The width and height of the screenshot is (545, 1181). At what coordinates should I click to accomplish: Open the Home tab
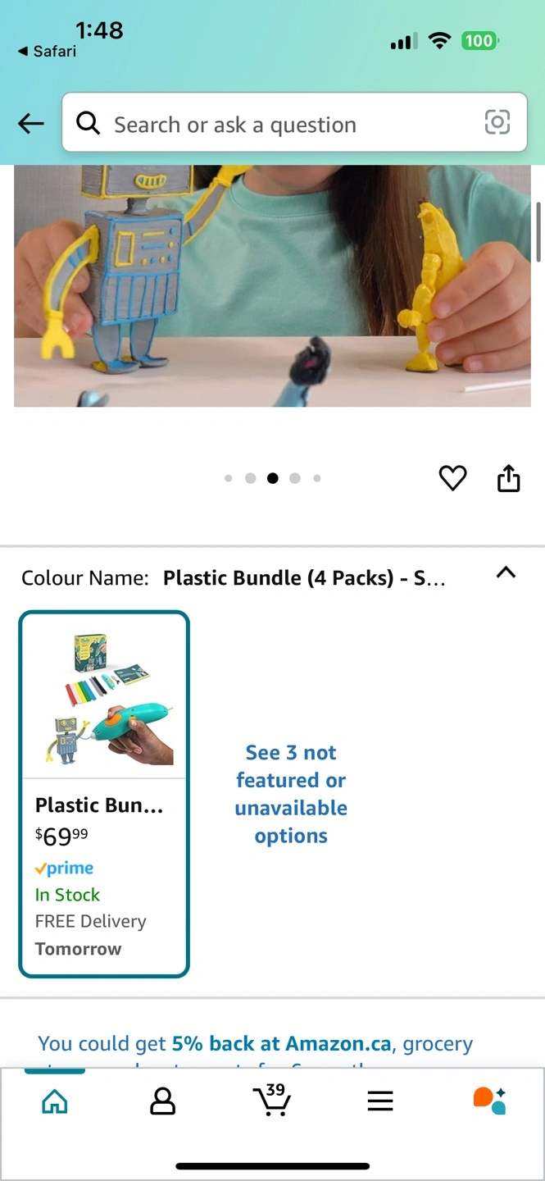click(55, 1101)
